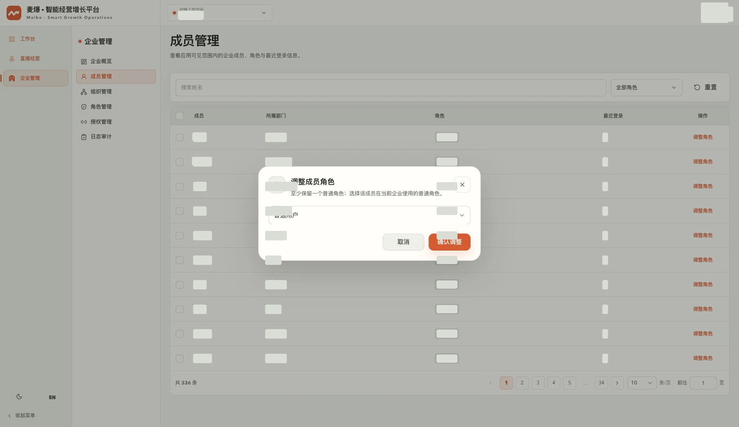Click the 企业管理 submenu panel title

pyautogui.click(x=98, y=41)
